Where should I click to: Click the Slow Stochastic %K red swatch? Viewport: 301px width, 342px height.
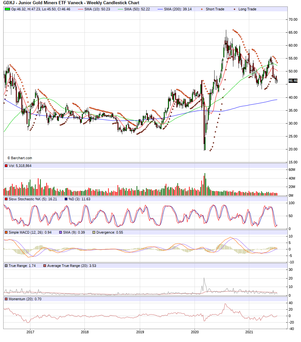[6, 199]
